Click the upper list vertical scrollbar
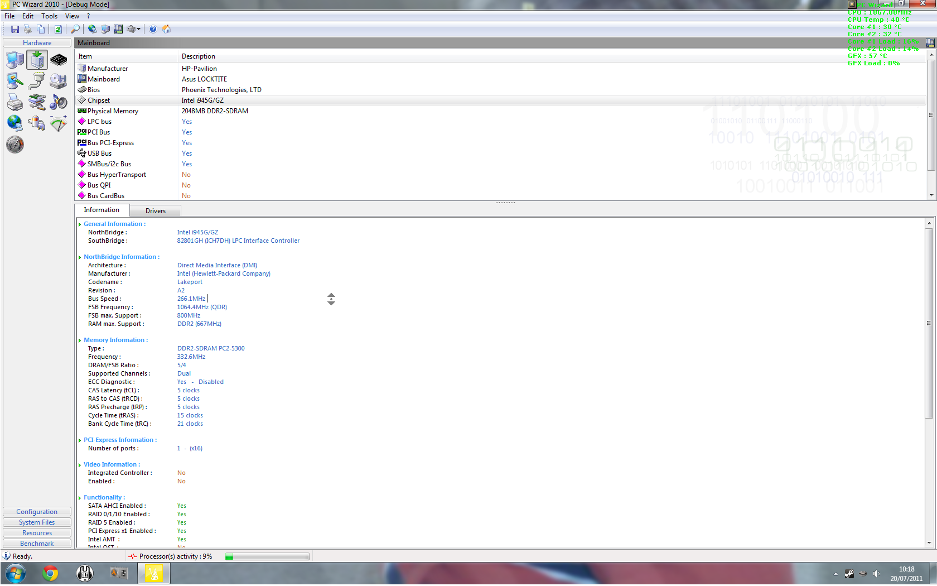The width and height of the screenshot is (937, 586). (x=931, y=114)
